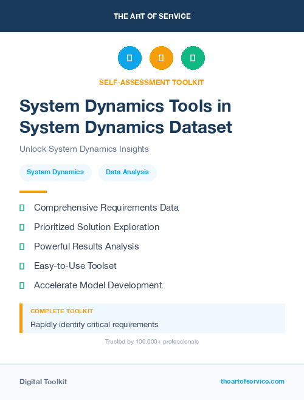Viewport: 304px width, 400px height.
Task: Click SELF-ASSESSMENT TOOLKIT label
Action: point(151,83)
